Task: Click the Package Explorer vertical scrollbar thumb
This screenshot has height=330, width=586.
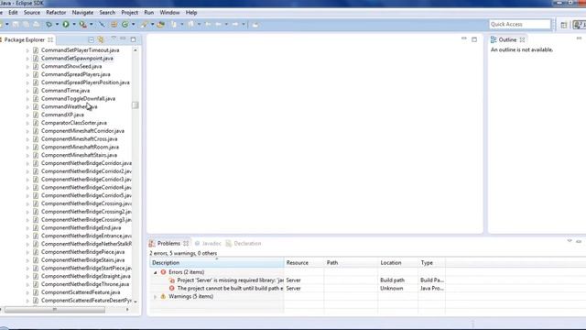Action: [x=136, y=105]
